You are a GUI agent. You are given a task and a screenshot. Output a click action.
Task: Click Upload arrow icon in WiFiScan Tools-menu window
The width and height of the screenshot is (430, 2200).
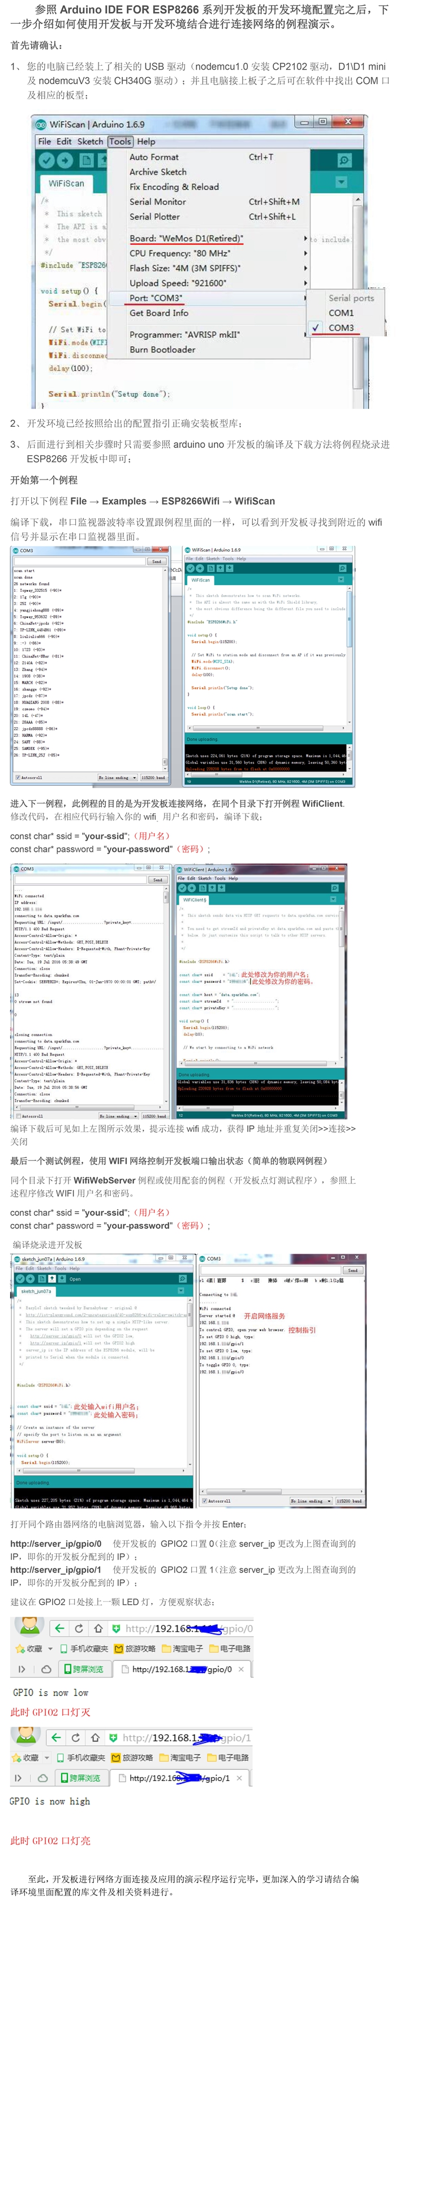coord(66,160)
